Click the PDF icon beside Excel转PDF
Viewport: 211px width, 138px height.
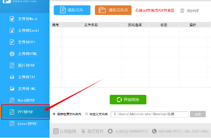point(12,124)
